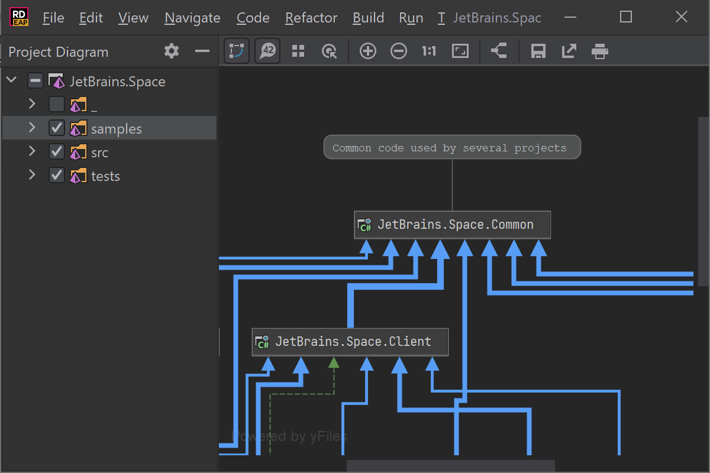Hide the Project Diagram panel
The height and width of the screenshot is (473, 710).
point(202,51)
